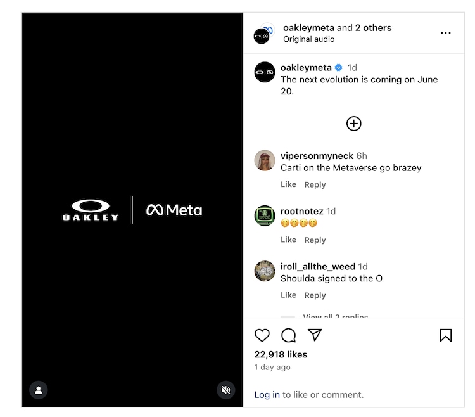Click the Oakley Meta video to play
Image resolution: width=475 pixels, height=417 pixels.
tap(132, 209)
